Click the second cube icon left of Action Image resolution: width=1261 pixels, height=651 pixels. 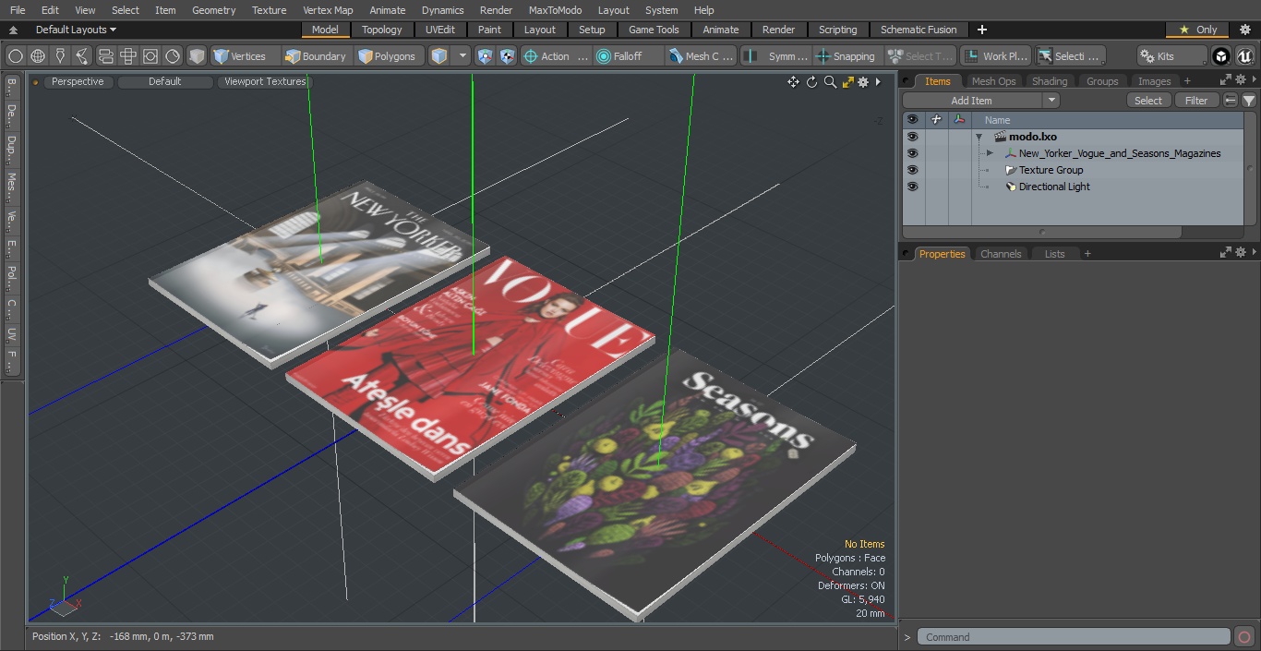click(507, 56)
